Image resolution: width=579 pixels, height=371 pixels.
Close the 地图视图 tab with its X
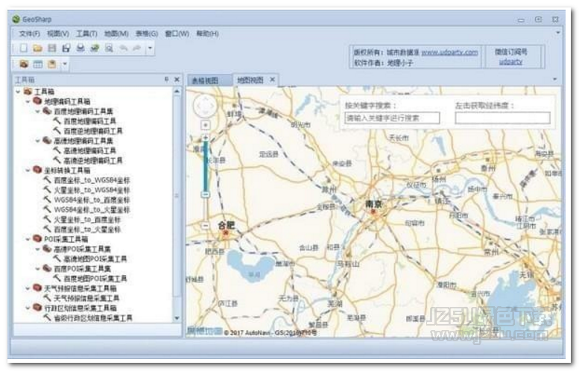[273, 80]
